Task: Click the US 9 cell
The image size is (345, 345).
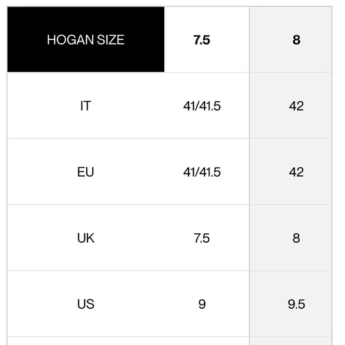Action: [202, 304]
